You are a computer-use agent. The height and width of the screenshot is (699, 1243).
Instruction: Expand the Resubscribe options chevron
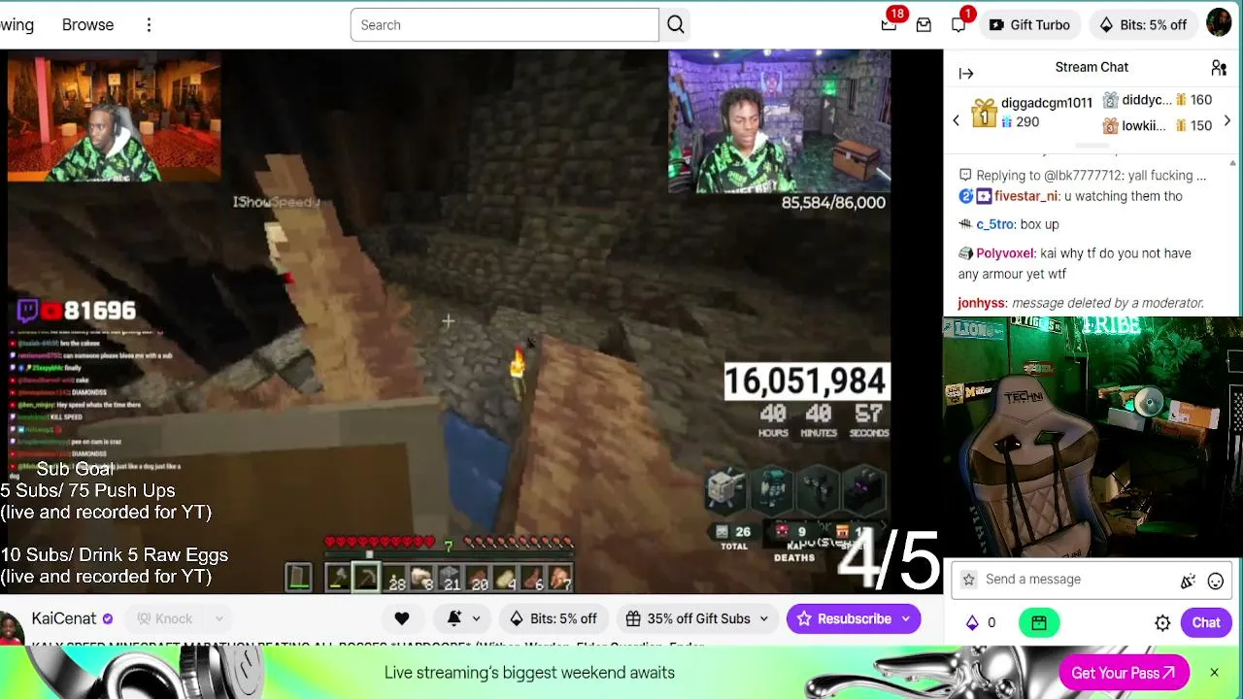tap(906, 618)
